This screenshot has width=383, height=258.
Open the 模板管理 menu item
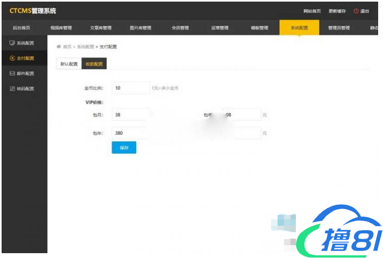(x=259, y=28)
